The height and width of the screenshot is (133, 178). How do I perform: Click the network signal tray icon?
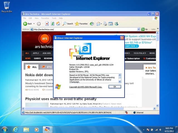pos(156,130)
